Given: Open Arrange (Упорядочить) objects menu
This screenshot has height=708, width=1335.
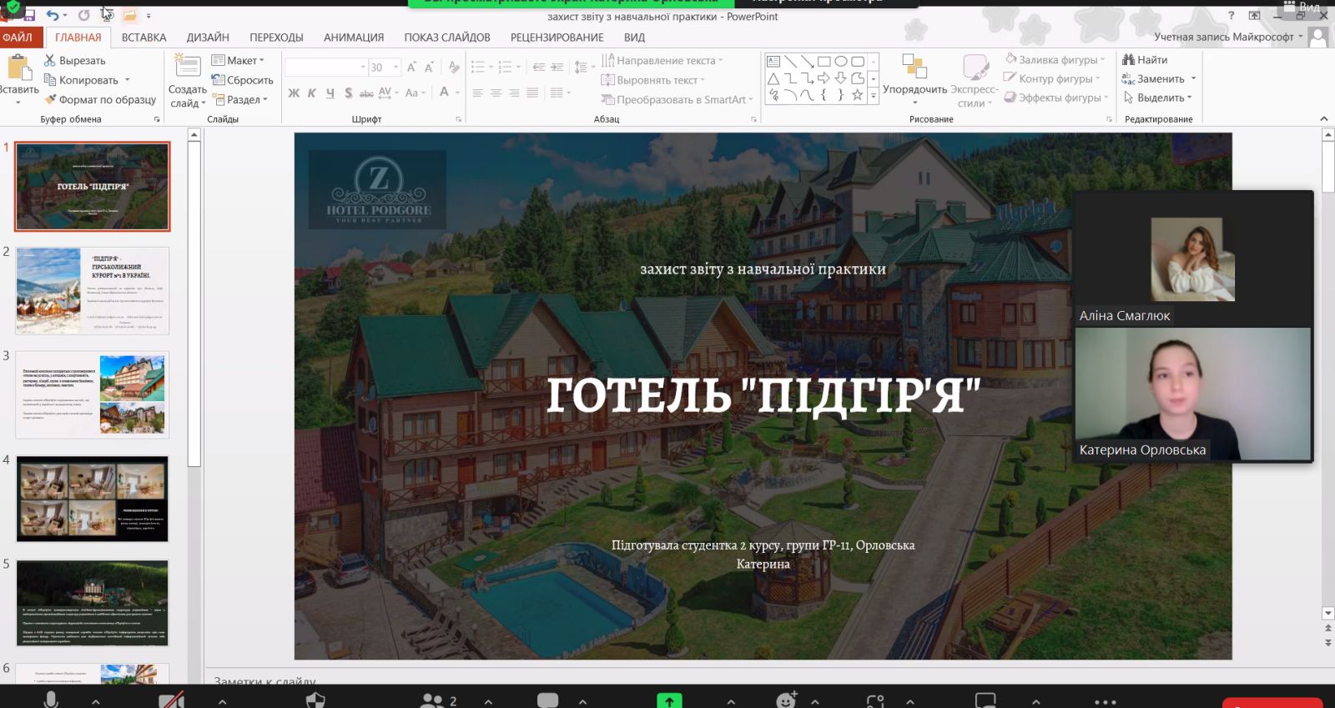Looking at the screenshot, I should pos(914,79).
